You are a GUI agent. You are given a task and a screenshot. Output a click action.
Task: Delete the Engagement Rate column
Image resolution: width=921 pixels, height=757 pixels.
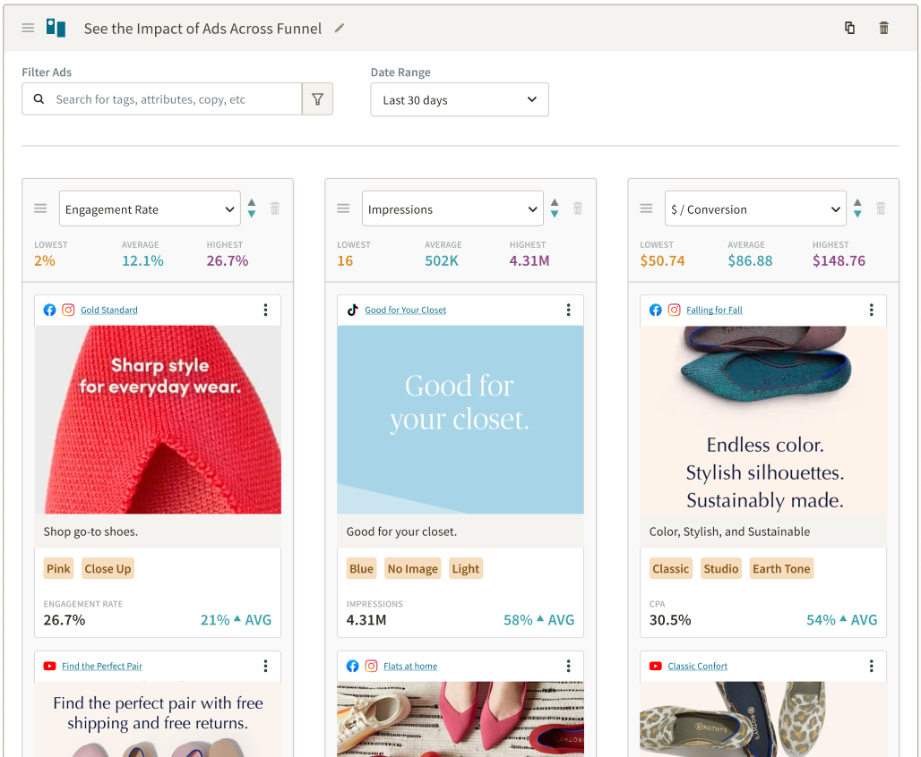click(275, 208)
